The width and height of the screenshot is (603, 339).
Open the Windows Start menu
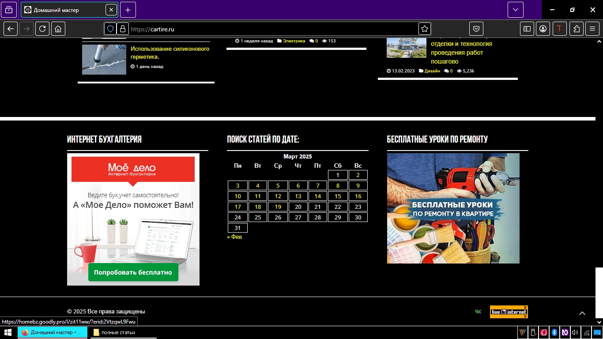[8, 332]
